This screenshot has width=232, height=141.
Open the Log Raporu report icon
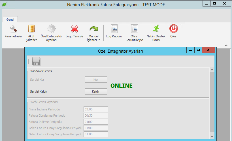click(x=114, y=29)
